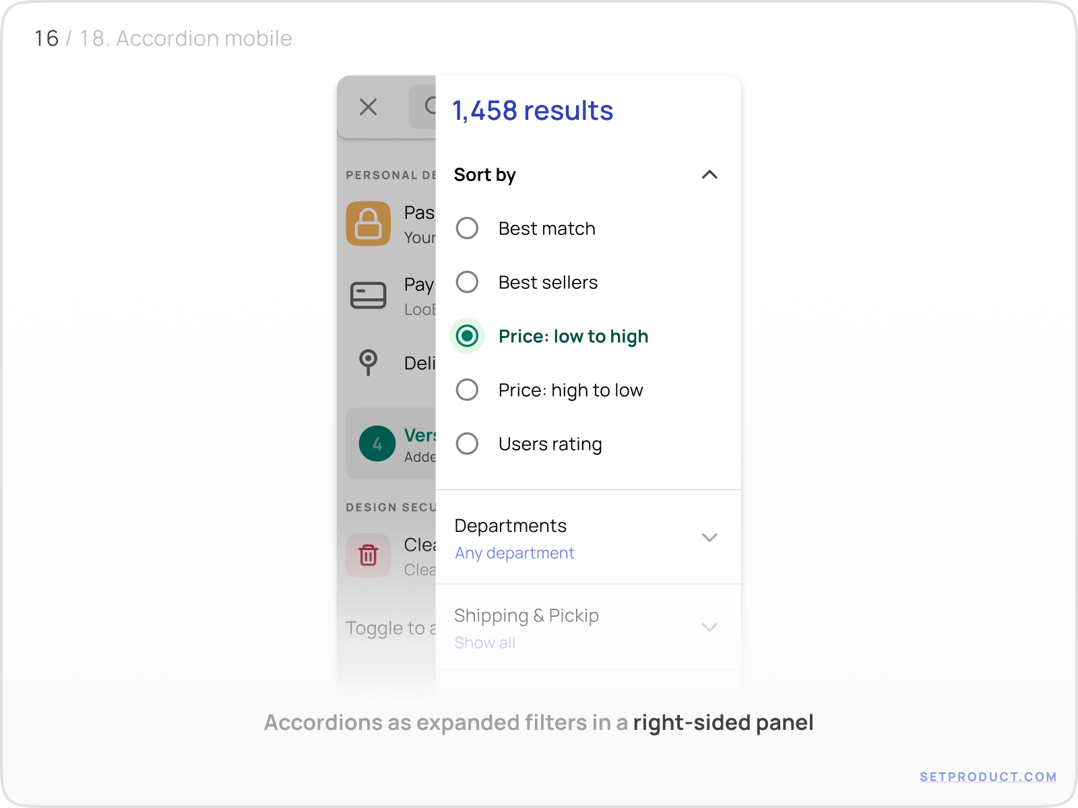
Task: Open the Delivery settings entry
Action: point(404,364)
